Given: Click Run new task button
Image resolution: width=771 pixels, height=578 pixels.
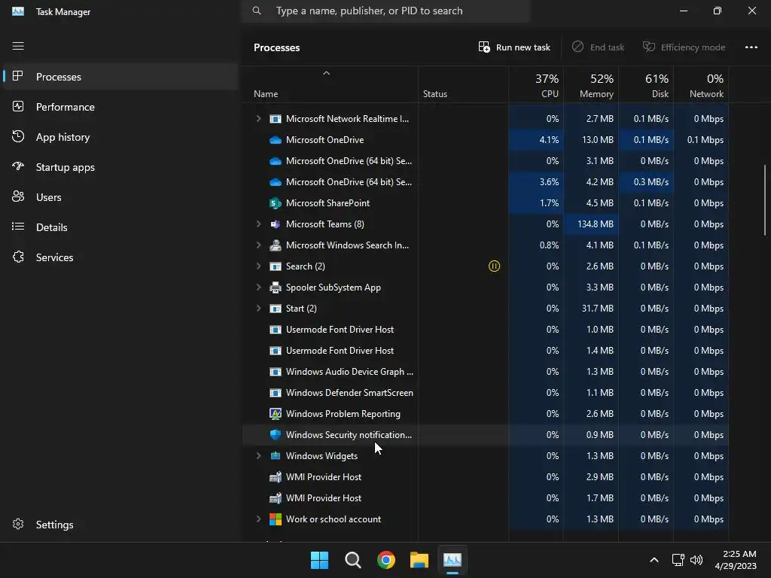Looking at the screenshot, I should [514, 47].
